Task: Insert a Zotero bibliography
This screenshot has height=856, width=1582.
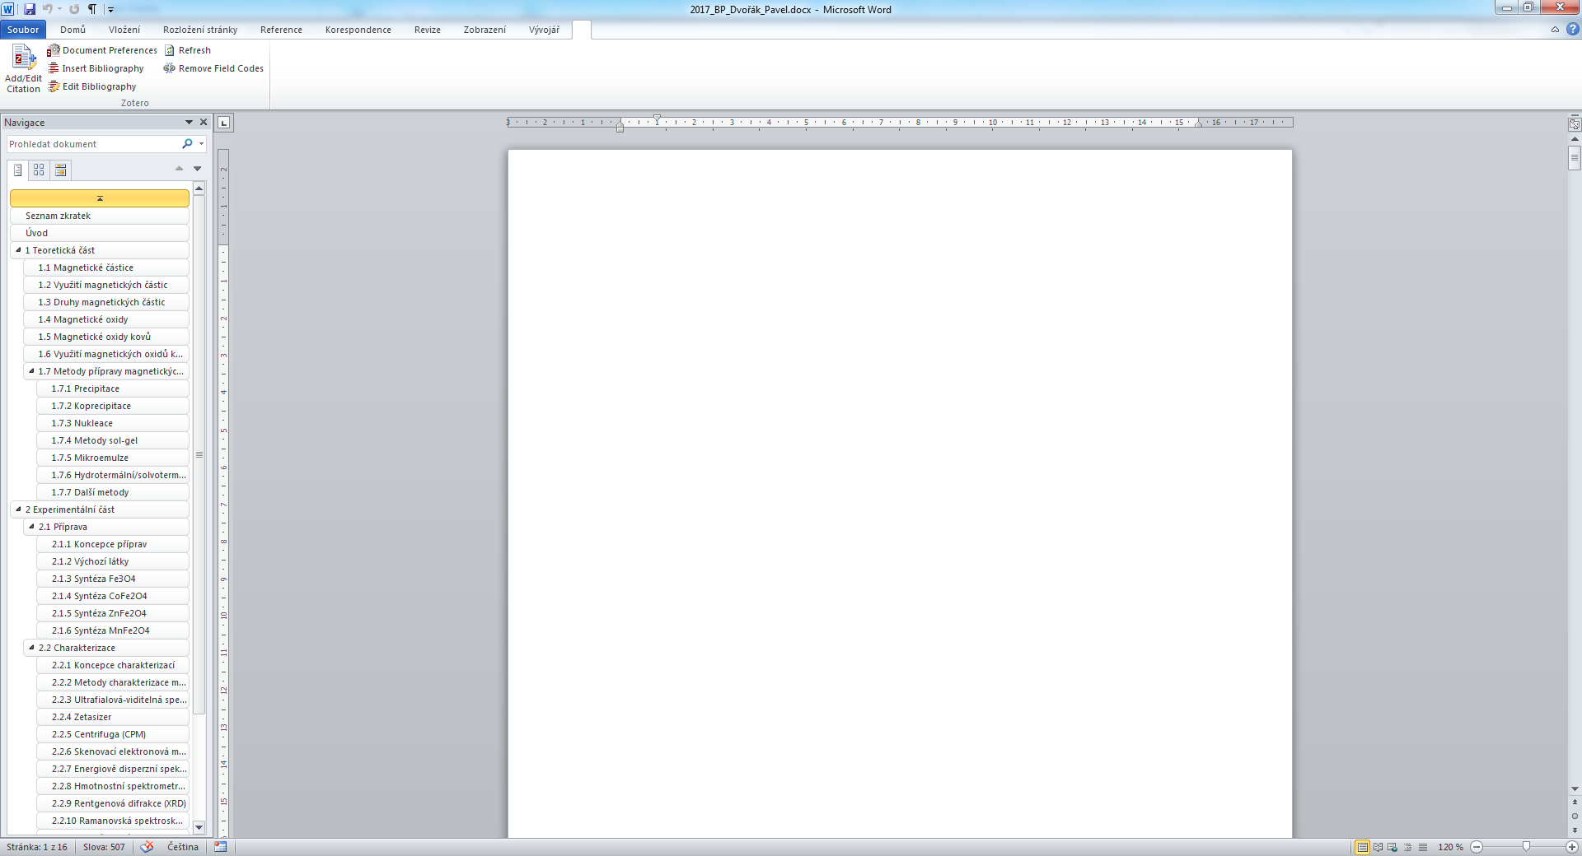Action: (x=96, y=68)
